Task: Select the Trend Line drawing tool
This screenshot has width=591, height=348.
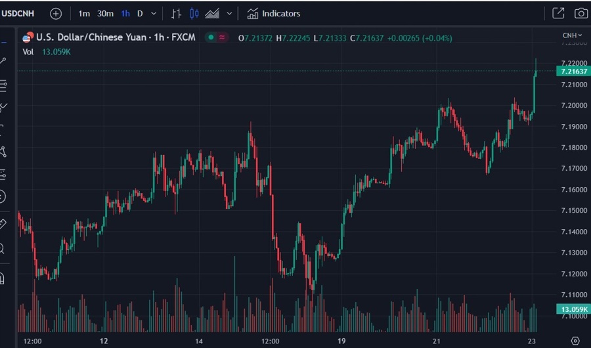Action: [x=3, y=60]
